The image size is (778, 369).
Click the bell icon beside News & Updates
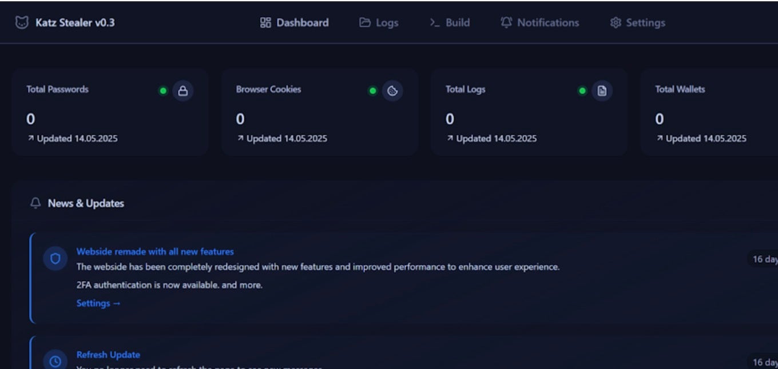click(x=35, y=203)
